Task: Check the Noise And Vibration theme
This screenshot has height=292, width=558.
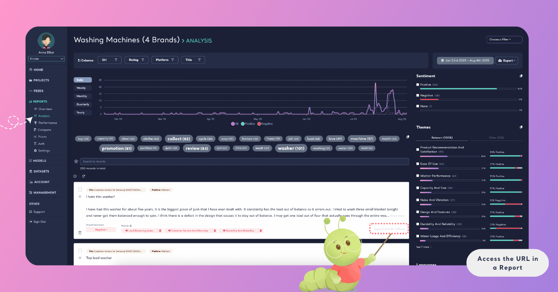Action: coord(418,200)
